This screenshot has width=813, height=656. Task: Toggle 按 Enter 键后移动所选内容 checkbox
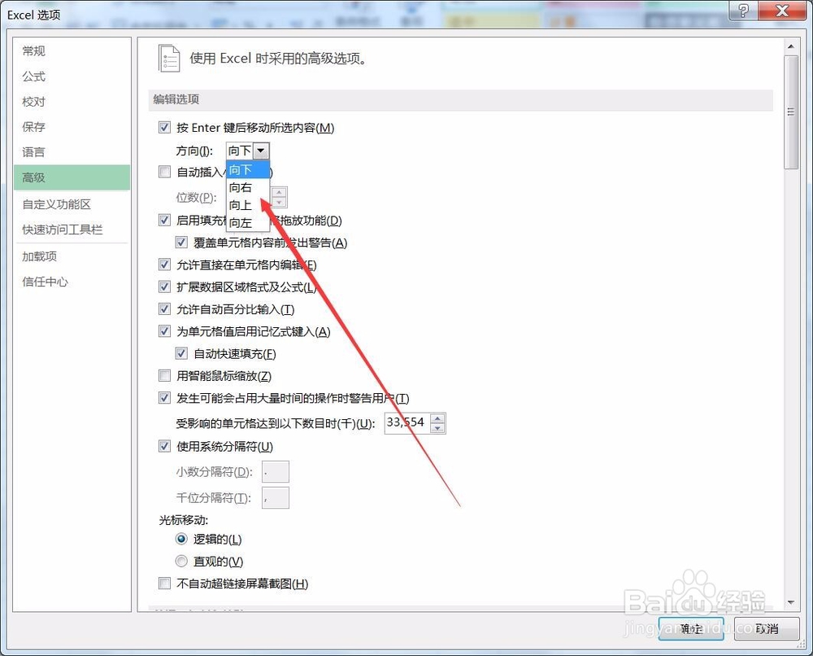pyautogui.click(x=164, y=127)
